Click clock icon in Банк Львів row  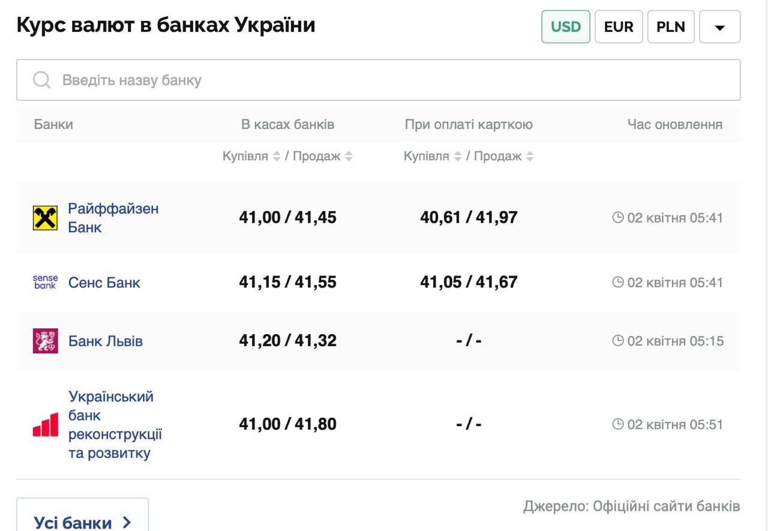[617, 341]
